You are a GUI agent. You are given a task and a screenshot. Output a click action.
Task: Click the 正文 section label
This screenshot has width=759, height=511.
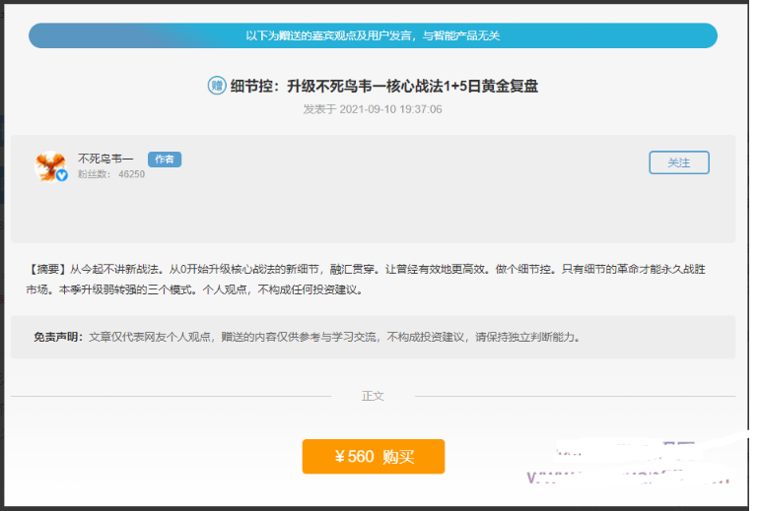click(x=373, y=396)
